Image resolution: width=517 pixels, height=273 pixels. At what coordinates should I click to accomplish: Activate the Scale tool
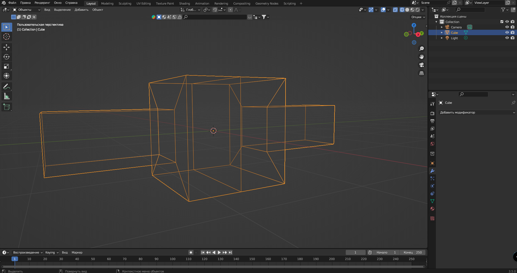(6, 66)
